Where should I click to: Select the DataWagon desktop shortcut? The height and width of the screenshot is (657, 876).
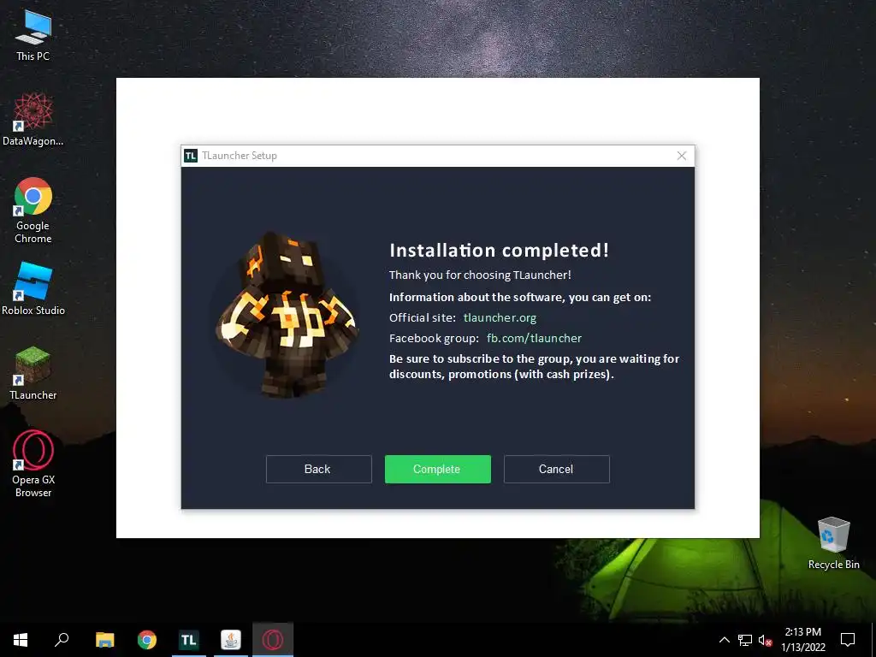tap(33, 120)
